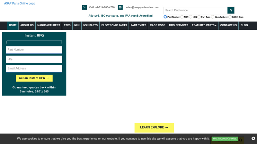This screenshot has width=257, height=144.
Task: Open the Home menu item
Action: [x=13, y=26]
